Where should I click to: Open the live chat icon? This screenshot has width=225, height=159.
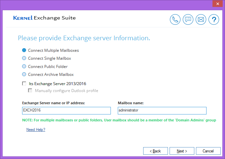point(188,19)
